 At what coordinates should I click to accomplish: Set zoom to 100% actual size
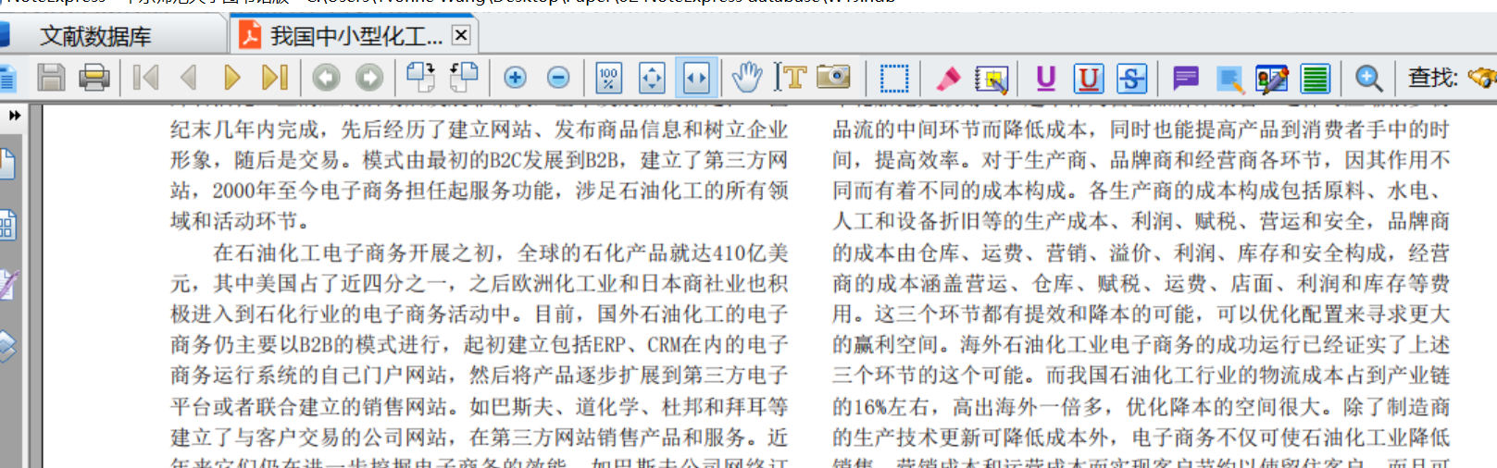tap(608, 78)
